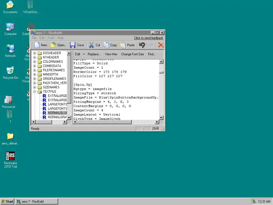The height and width of the screenshot is (205, 273).
Task: Open the Tools menu
Action: (x=51, y=38)
